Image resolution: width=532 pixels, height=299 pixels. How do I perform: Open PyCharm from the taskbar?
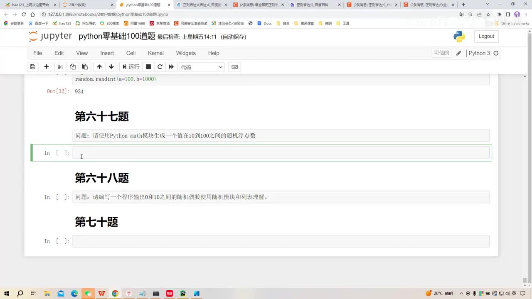tap(183, 293)
